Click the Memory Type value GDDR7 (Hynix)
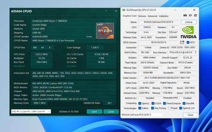212x132 pixels. click(151, 68)
